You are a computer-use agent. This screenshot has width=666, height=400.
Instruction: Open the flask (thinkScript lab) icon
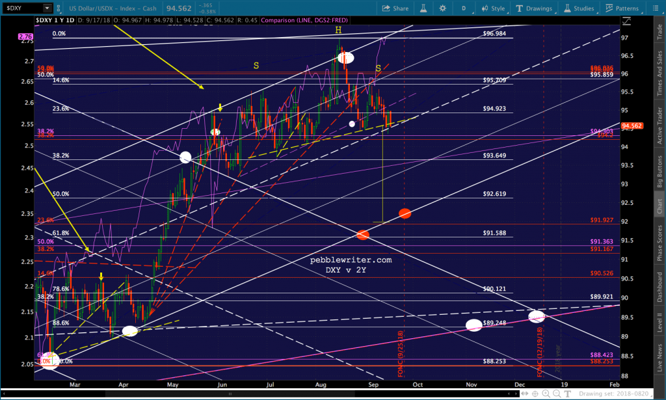(423, 8)
